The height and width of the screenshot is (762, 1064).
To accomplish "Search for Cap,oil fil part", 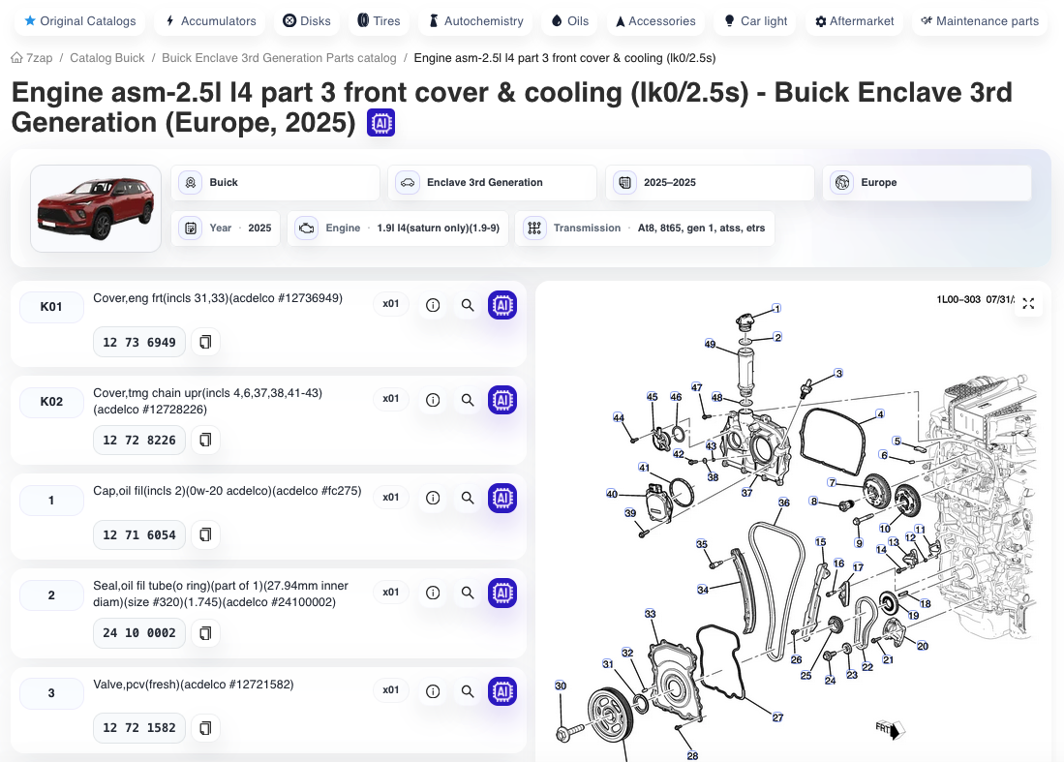I will tap(468, 498).
